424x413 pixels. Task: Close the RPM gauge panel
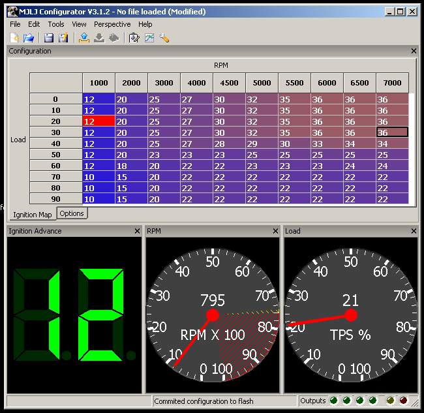pos(275,231)
